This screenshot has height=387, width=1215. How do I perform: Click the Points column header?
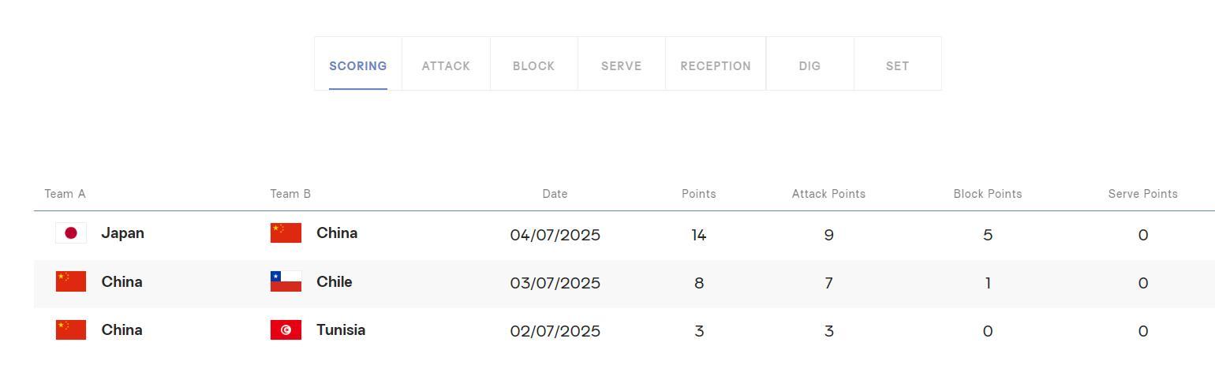pos(699,194)
